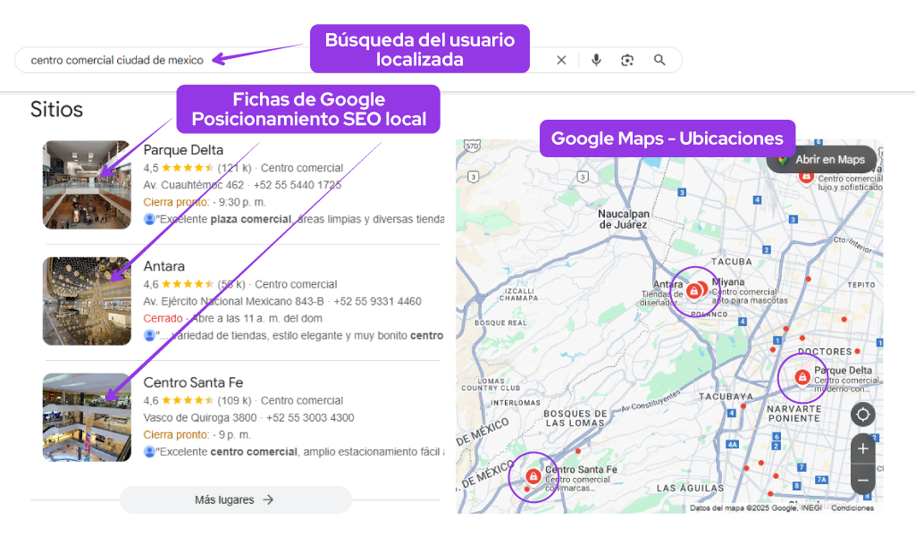Click the address 'Vasco de Quiroga 3800'
This screenshot has width=915, height=536.
click(x=200, y=417)
